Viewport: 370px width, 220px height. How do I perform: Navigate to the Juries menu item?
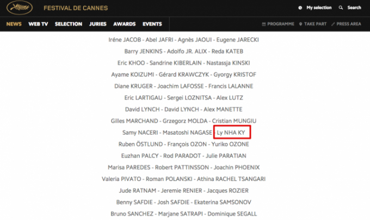click(x=97, y=24)
